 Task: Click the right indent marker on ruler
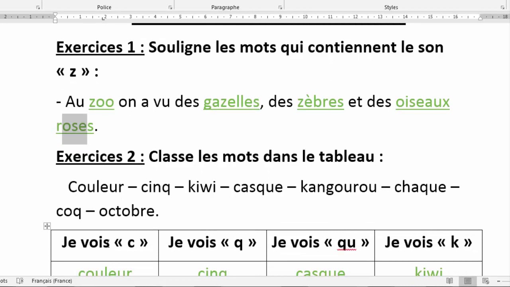click(x=480, y=18)
